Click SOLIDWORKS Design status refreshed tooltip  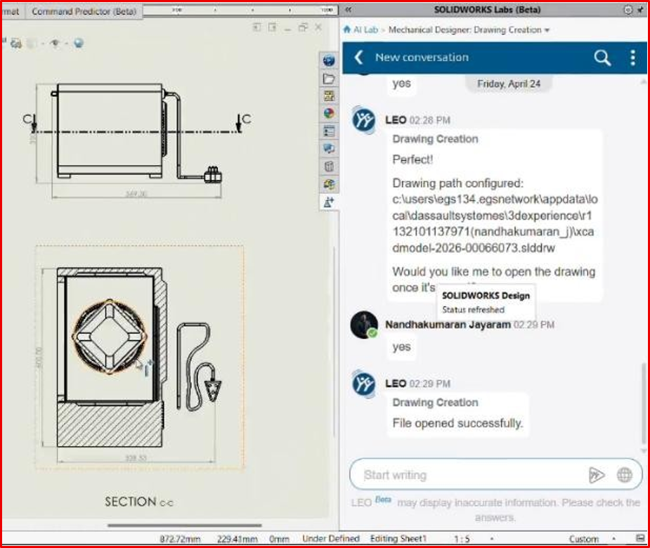pos(486,302)
